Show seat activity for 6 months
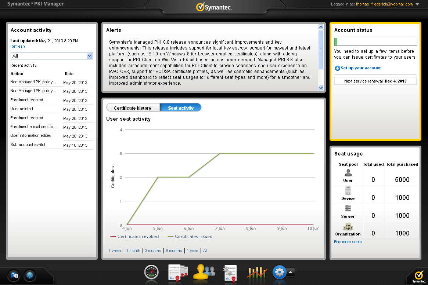The height and width of the screenshot is (285, 428). [174, 251]
